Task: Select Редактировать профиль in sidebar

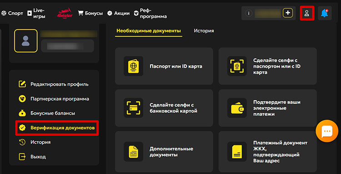Action: [60, 84]
